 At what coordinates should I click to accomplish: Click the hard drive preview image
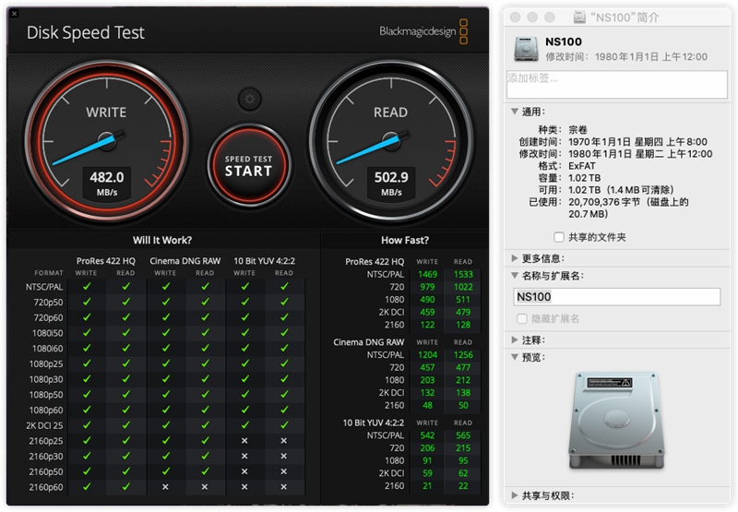[616, 421]
